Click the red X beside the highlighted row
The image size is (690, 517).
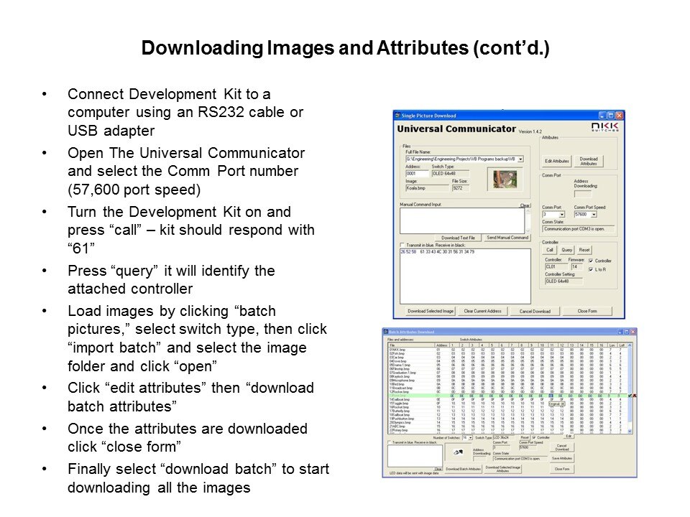[634, 396]
